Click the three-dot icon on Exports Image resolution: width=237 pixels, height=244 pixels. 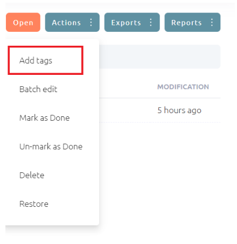151,23
